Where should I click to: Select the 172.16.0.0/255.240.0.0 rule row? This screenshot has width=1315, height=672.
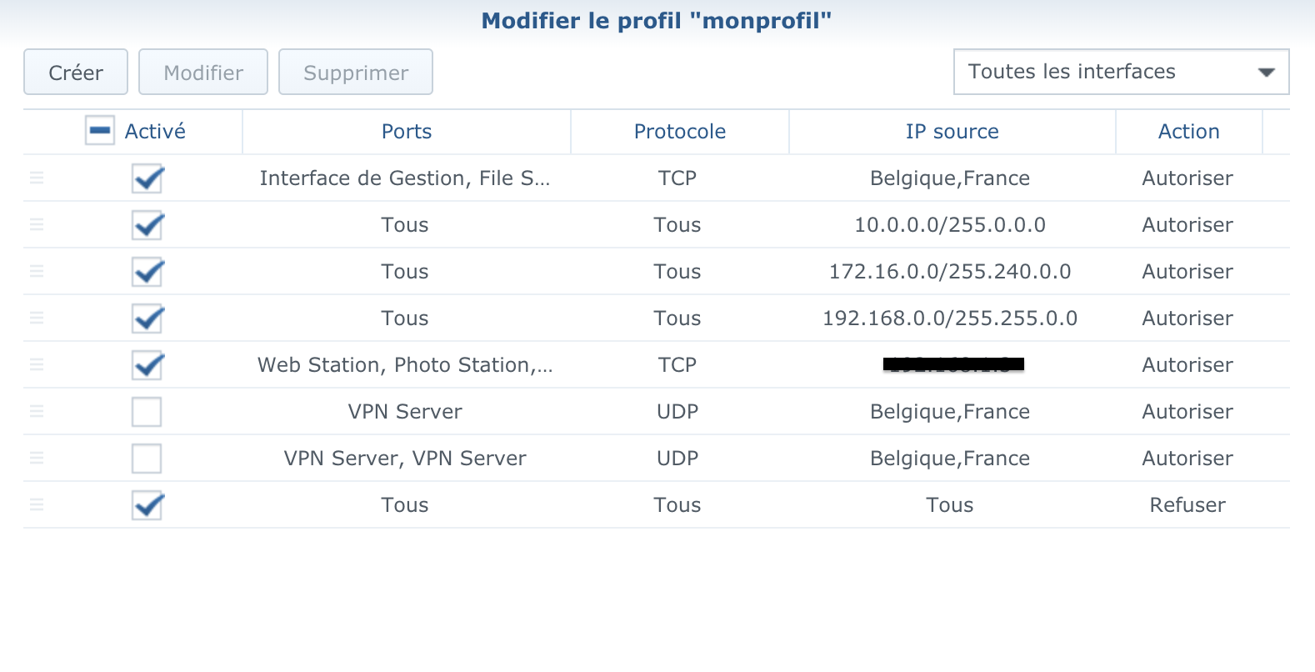(x=657, y=271)
